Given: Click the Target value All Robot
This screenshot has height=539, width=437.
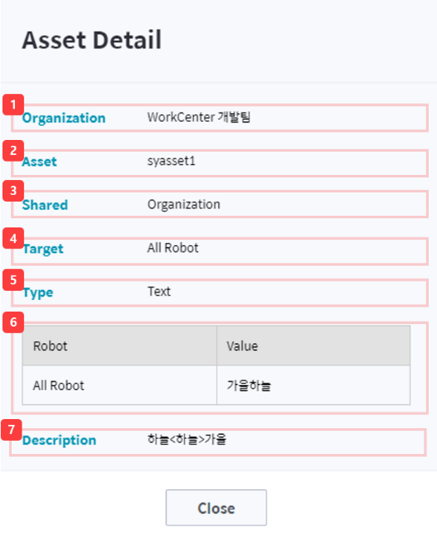Looking at the screenshot, I should [x=173, y=248].
